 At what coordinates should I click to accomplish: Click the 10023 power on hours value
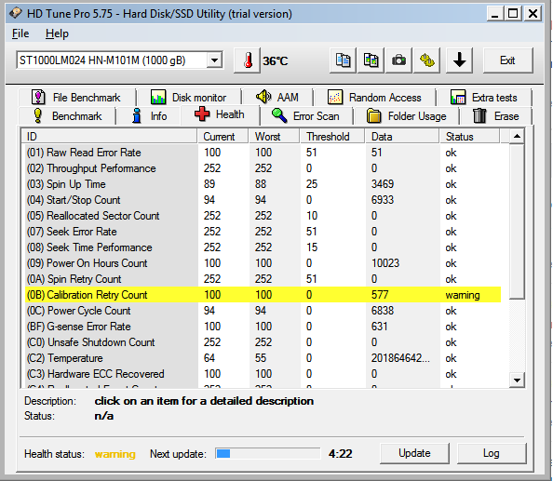coord(385,263)
